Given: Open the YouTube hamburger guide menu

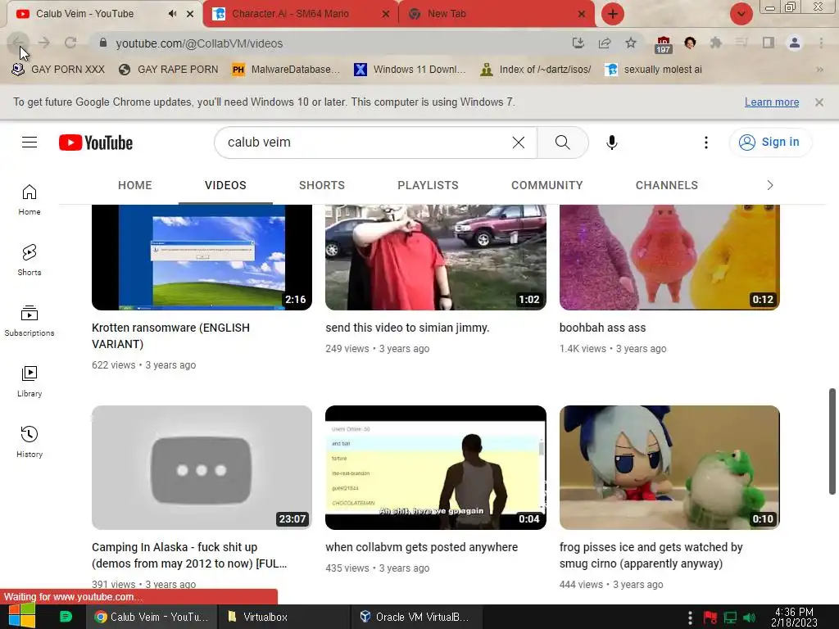Looking at the screenshot, I should [29, 143].
